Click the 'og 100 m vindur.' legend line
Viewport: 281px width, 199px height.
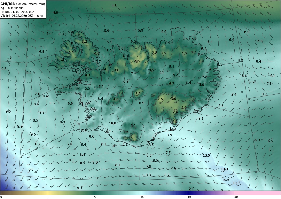coord(12,8)
